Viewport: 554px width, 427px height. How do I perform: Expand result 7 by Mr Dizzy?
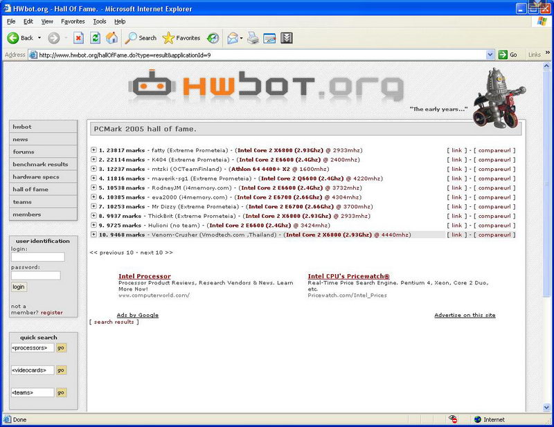(x=93, y=206)
